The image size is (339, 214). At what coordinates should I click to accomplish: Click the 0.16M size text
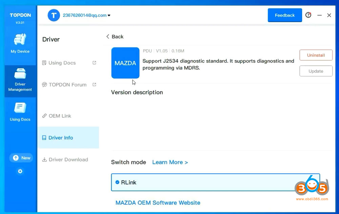[x=178, y=51]
